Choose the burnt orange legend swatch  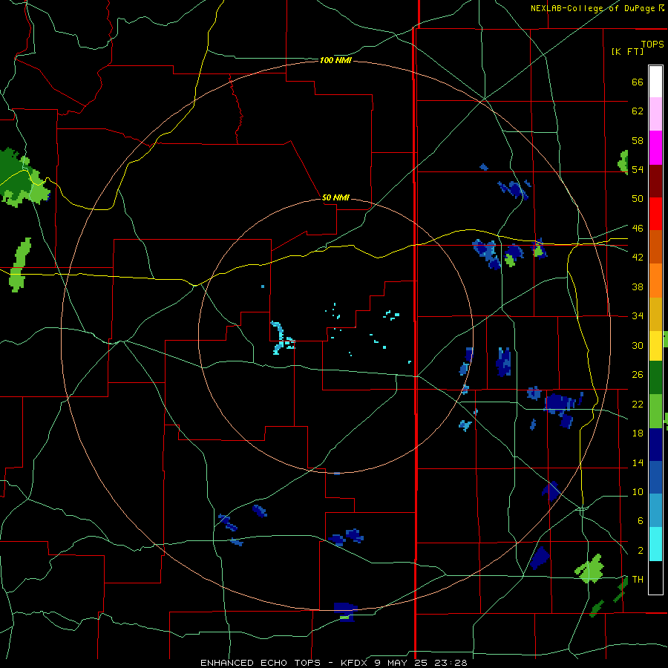(655, 247)
